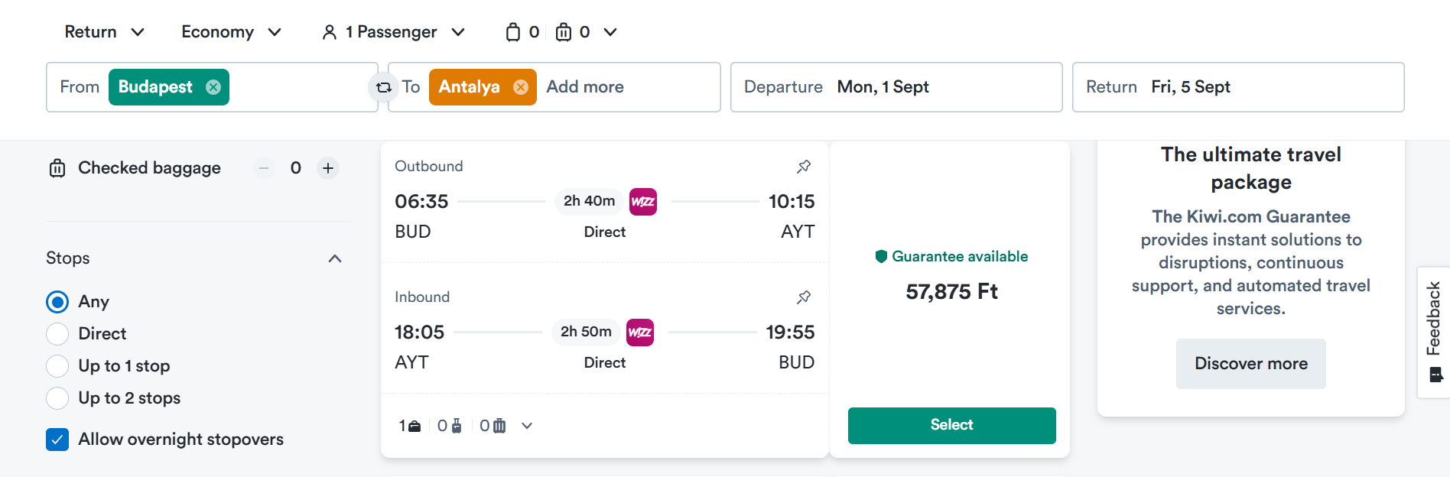
Task: Open the 1 Passenger dropdown
Action: (x=393, y=32)
